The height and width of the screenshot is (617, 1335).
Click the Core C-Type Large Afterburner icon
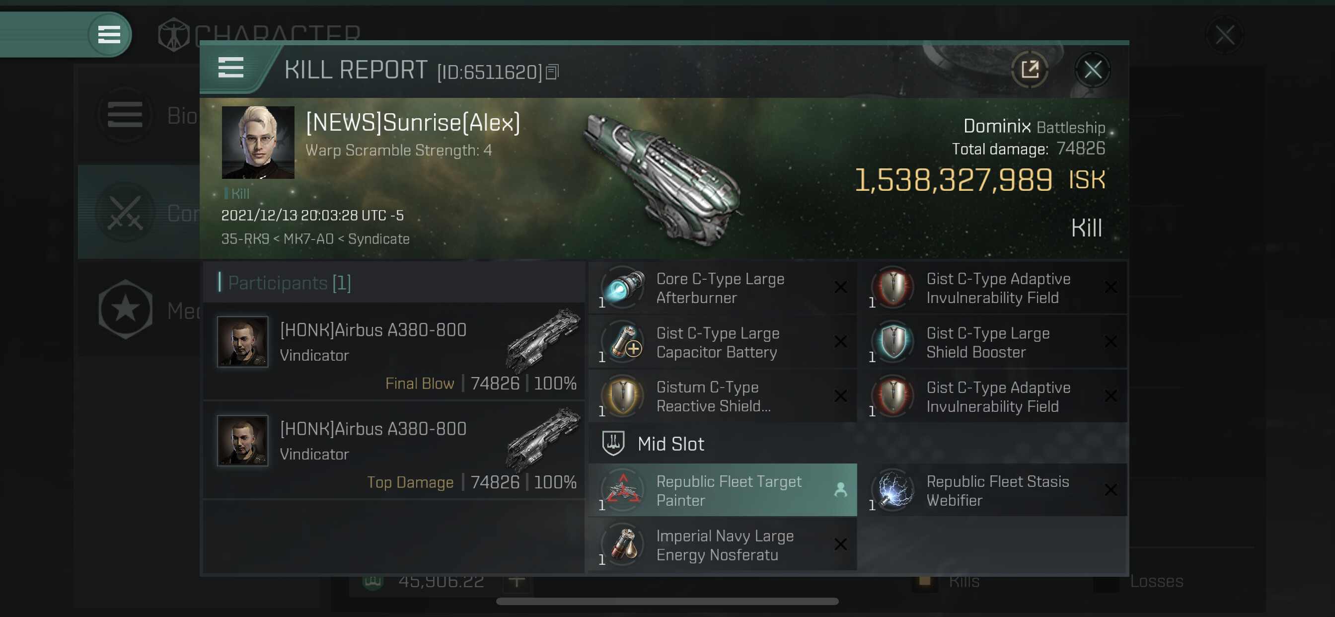623,287
